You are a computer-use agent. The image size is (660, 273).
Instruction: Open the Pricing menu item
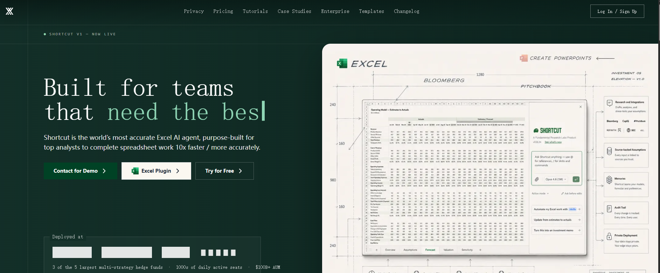[x=223, y=12]
